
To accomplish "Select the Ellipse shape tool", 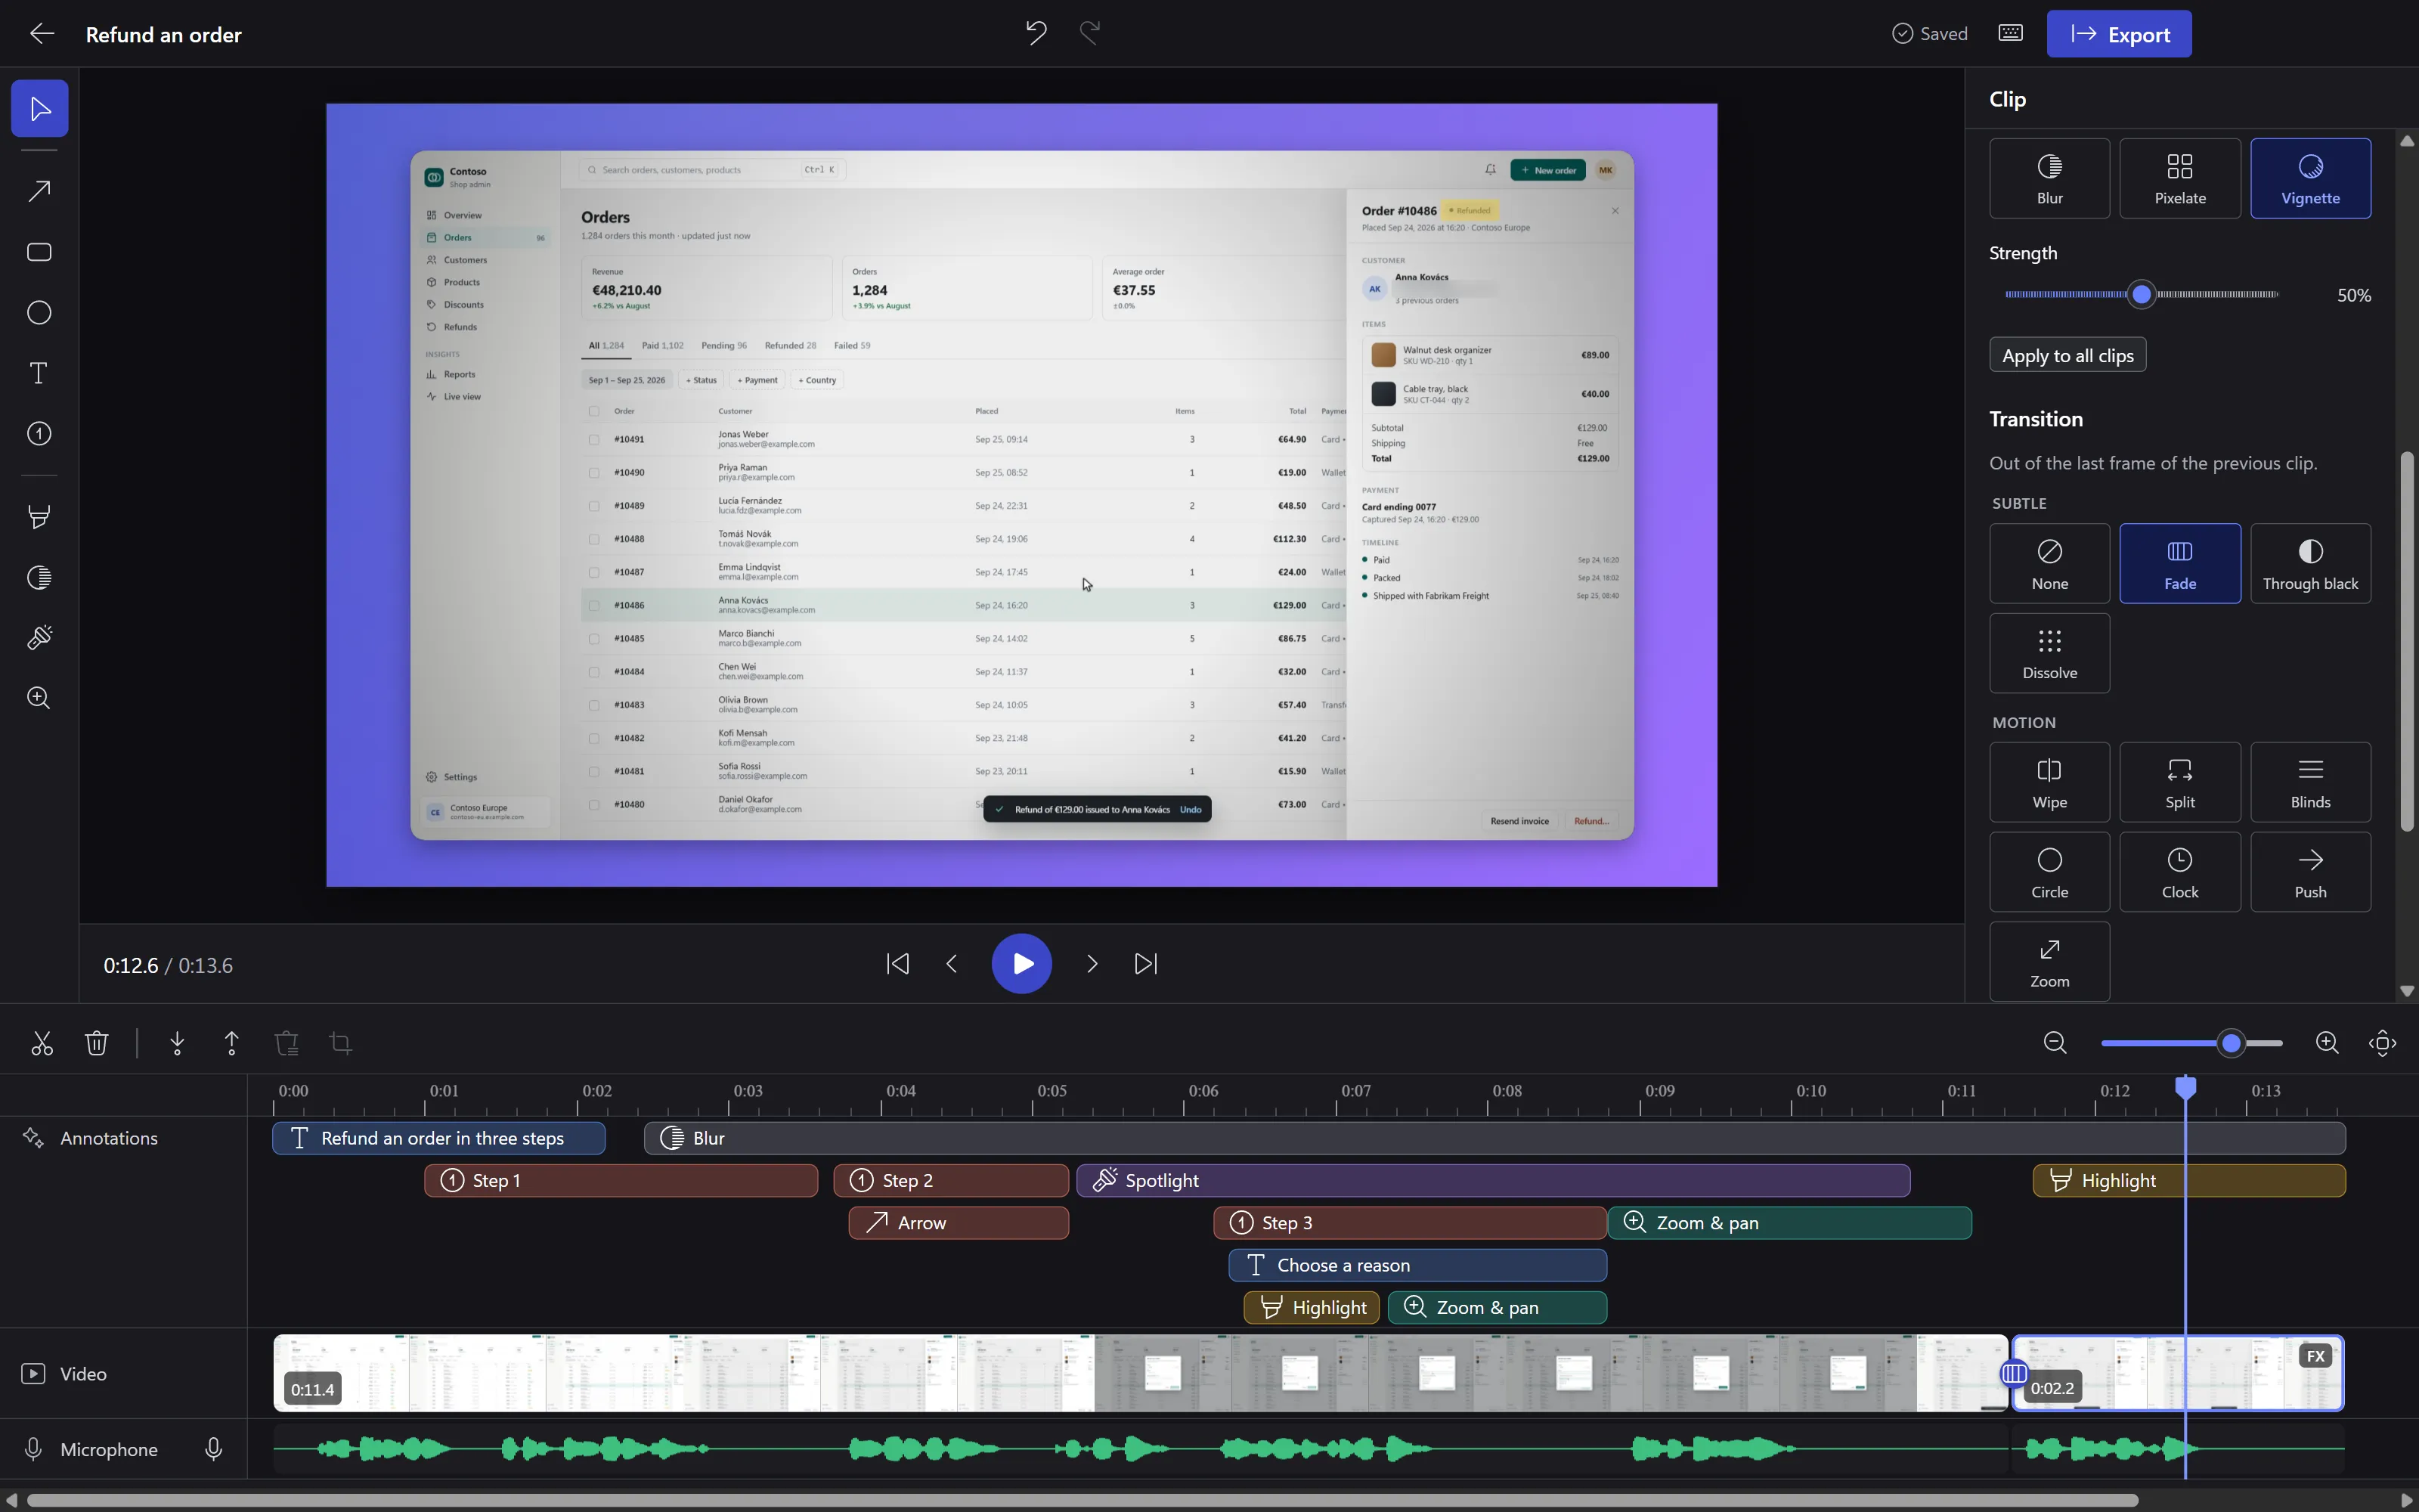I will coord(40,313).
